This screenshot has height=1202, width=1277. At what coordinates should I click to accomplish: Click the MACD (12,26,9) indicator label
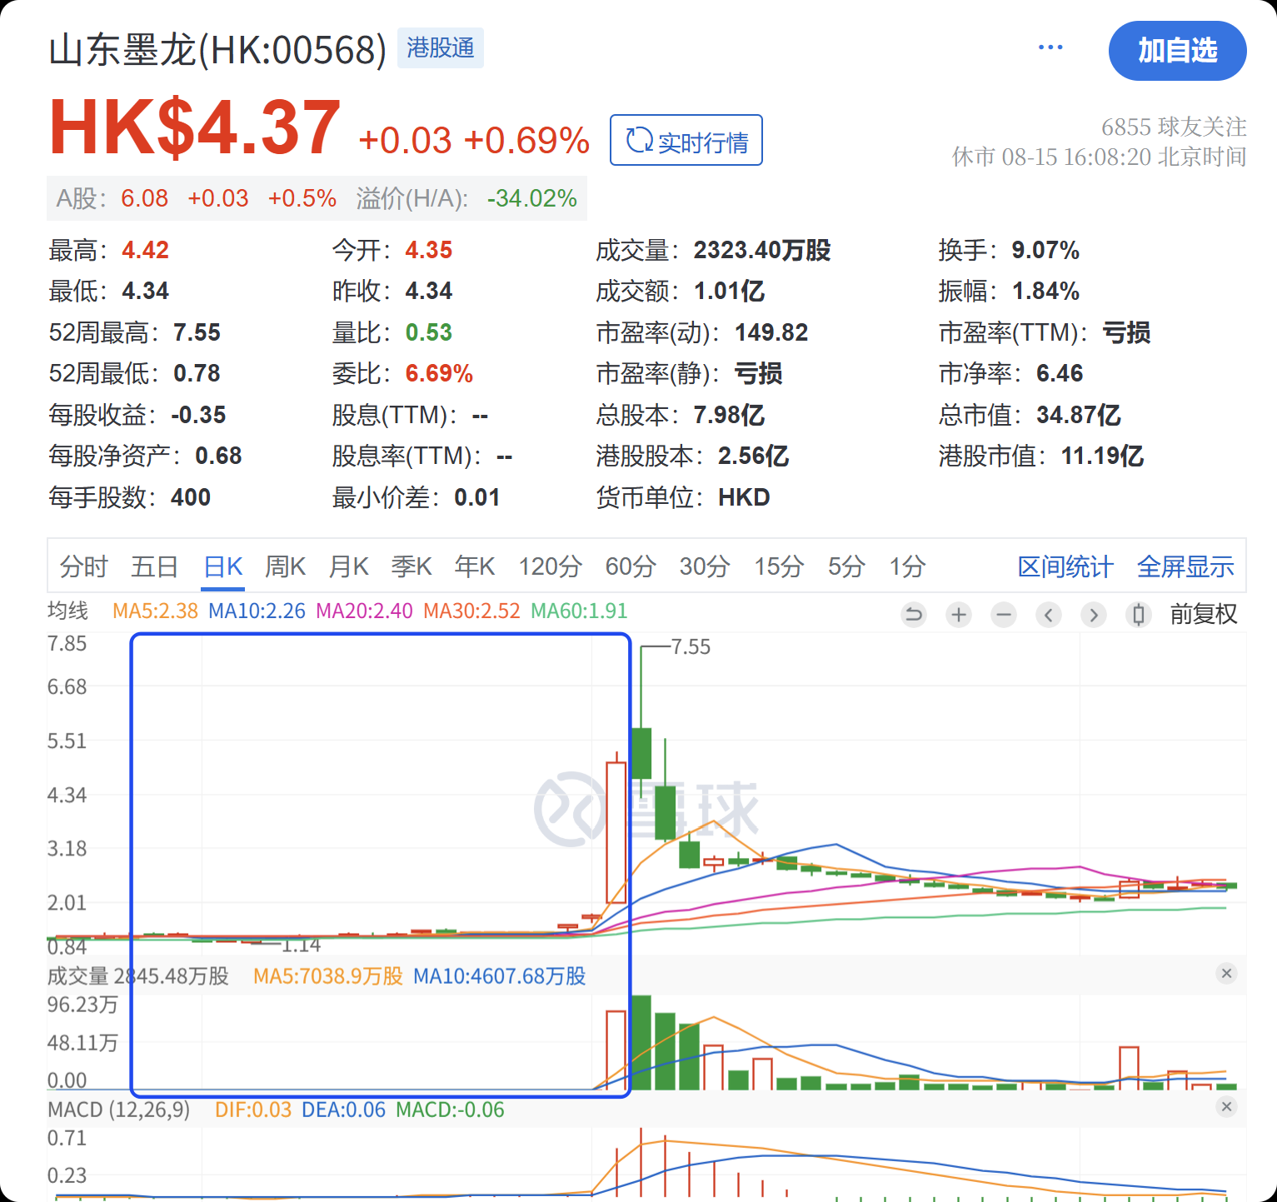click(x=119, y=1110)
